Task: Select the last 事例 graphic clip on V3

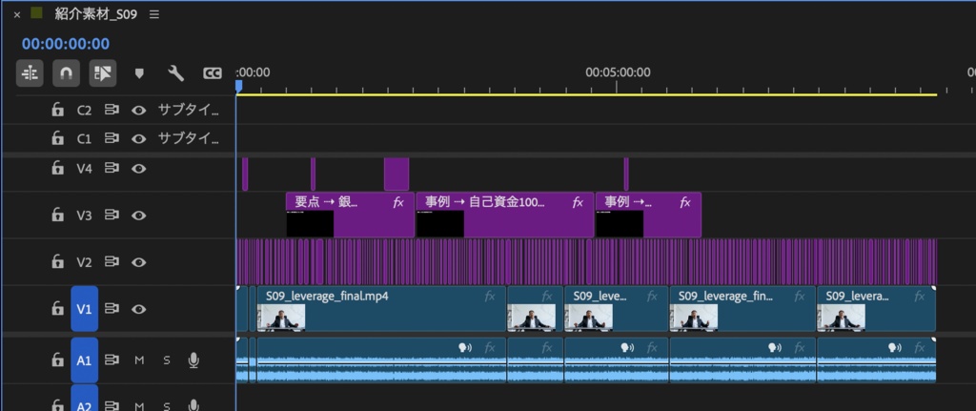Action: [648, 215]
